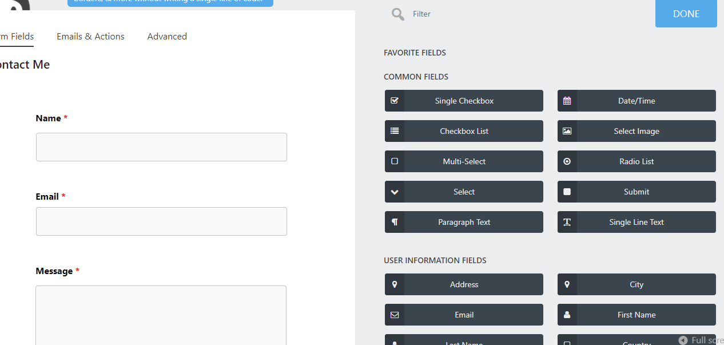Add a Single Checkbox field

tap(464, 101)
